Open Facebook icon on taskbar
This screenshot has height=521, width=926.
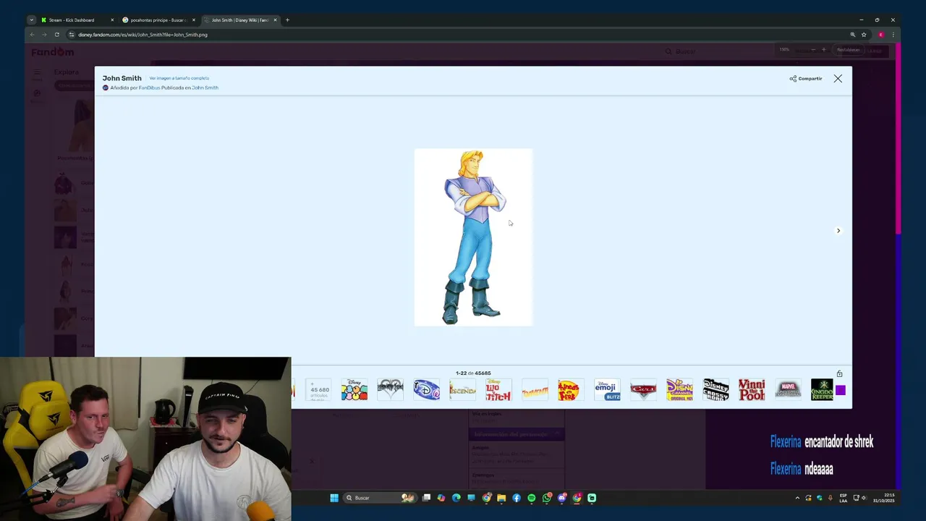point(517,498)
